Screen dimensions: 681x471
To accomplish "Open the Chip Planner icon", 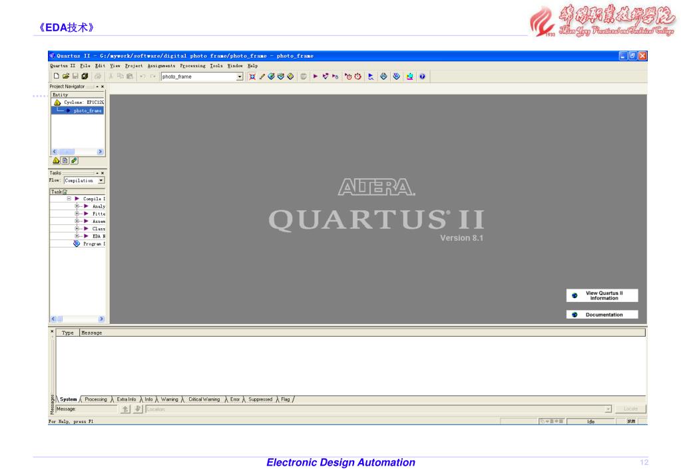I will [281, 77].
